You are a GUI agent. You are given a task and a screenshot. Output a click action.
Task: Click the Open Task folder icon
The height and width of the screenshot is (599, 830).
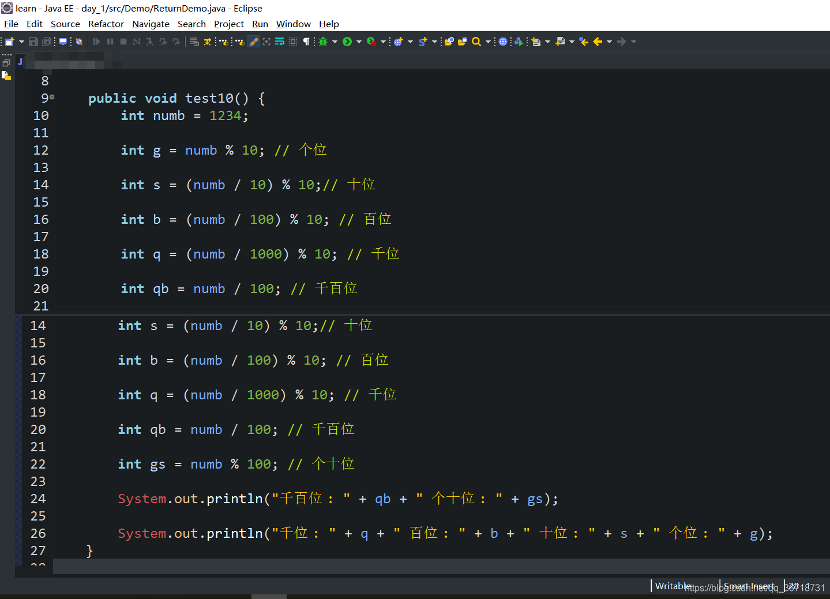click(x=462, y=42)
